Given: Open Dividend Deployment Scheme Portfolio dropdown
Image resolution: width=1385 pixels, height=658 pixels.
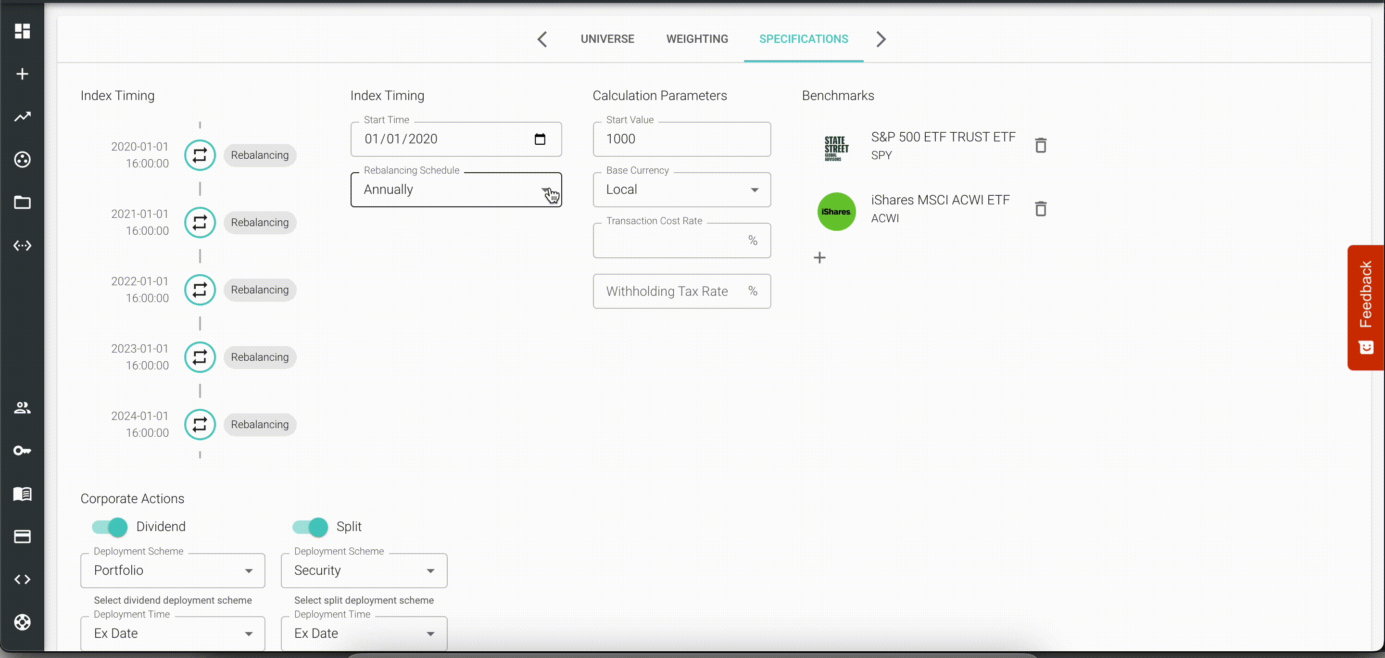Looking at the screenshot, I should point(173,570).
